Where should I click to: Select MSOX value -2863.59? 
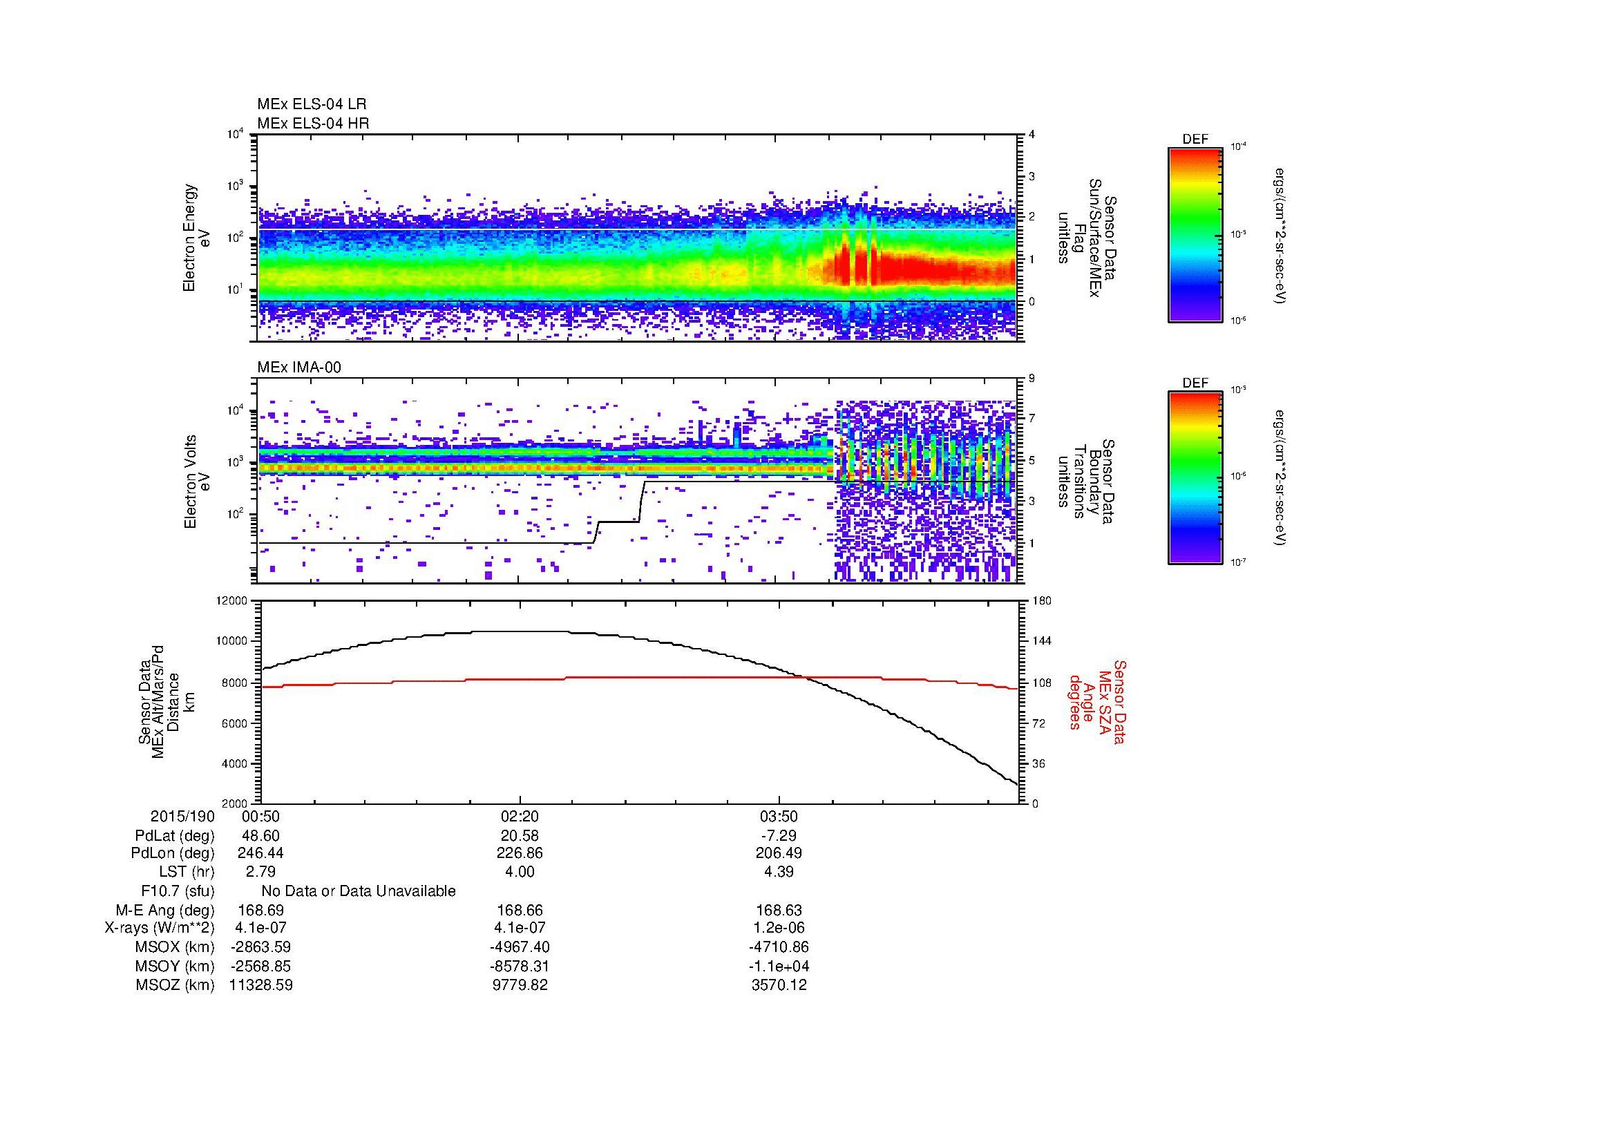[x=261, y=947]
